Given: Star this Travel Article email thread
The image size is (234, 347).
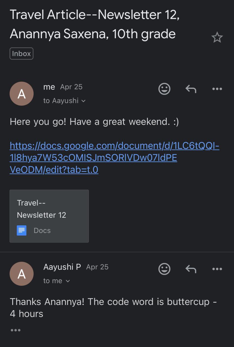Looking at the screenshot, I should [217, 38].
